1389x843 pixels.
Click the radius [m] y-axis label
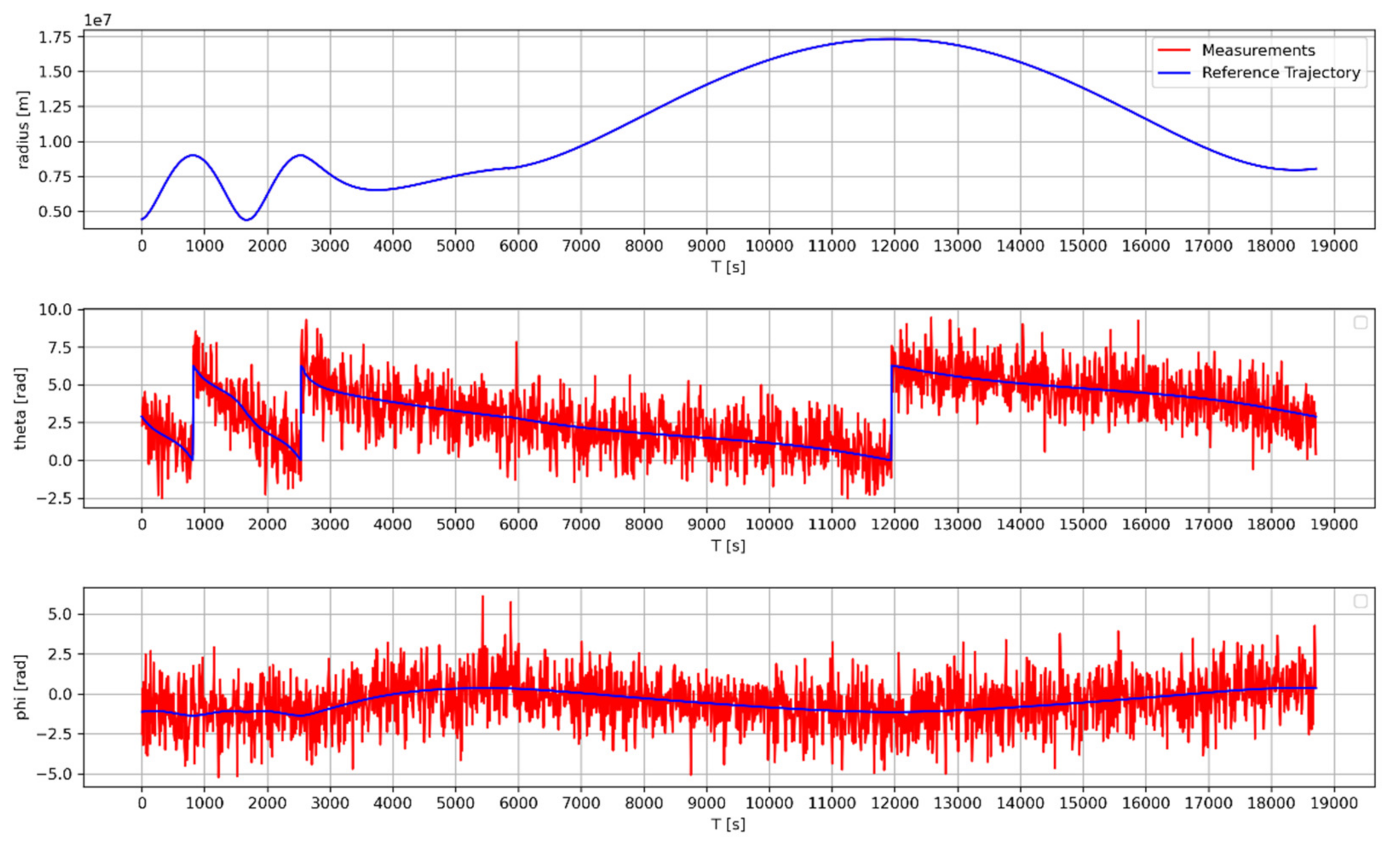click(23, 130)
